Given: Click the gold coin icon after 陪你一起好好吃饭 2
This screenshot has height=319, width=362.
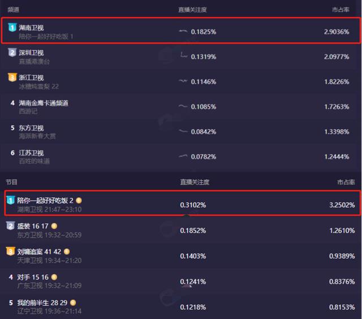Looking at the screenshot, I should click(80, 201).
